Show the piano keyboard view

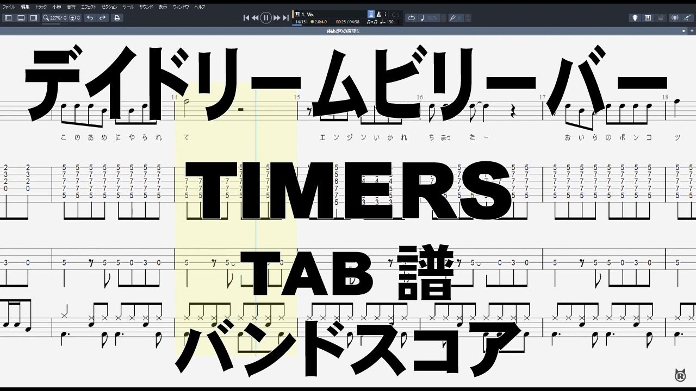[648, 18]
